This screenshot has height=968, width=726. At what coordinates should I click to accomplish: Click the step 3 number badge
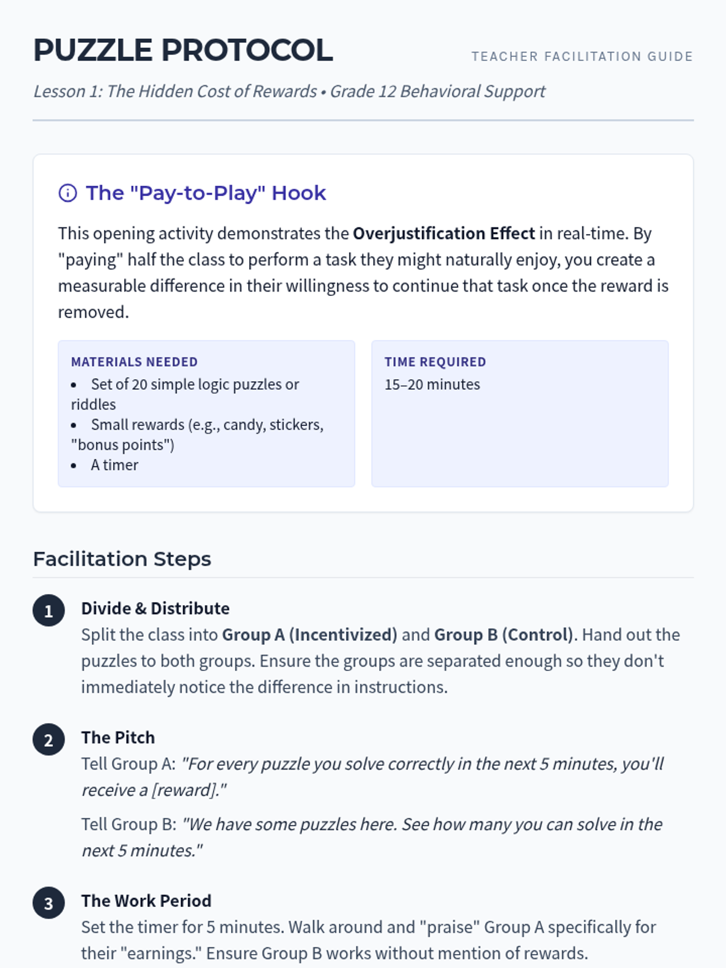48,903
